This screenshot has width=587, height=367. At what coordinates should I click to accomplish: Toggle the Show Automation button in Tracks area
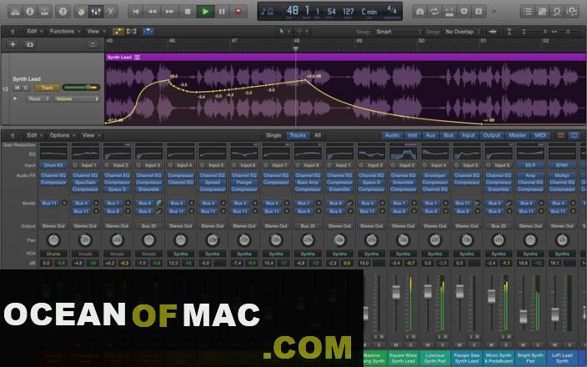click(x=118, y=32)
